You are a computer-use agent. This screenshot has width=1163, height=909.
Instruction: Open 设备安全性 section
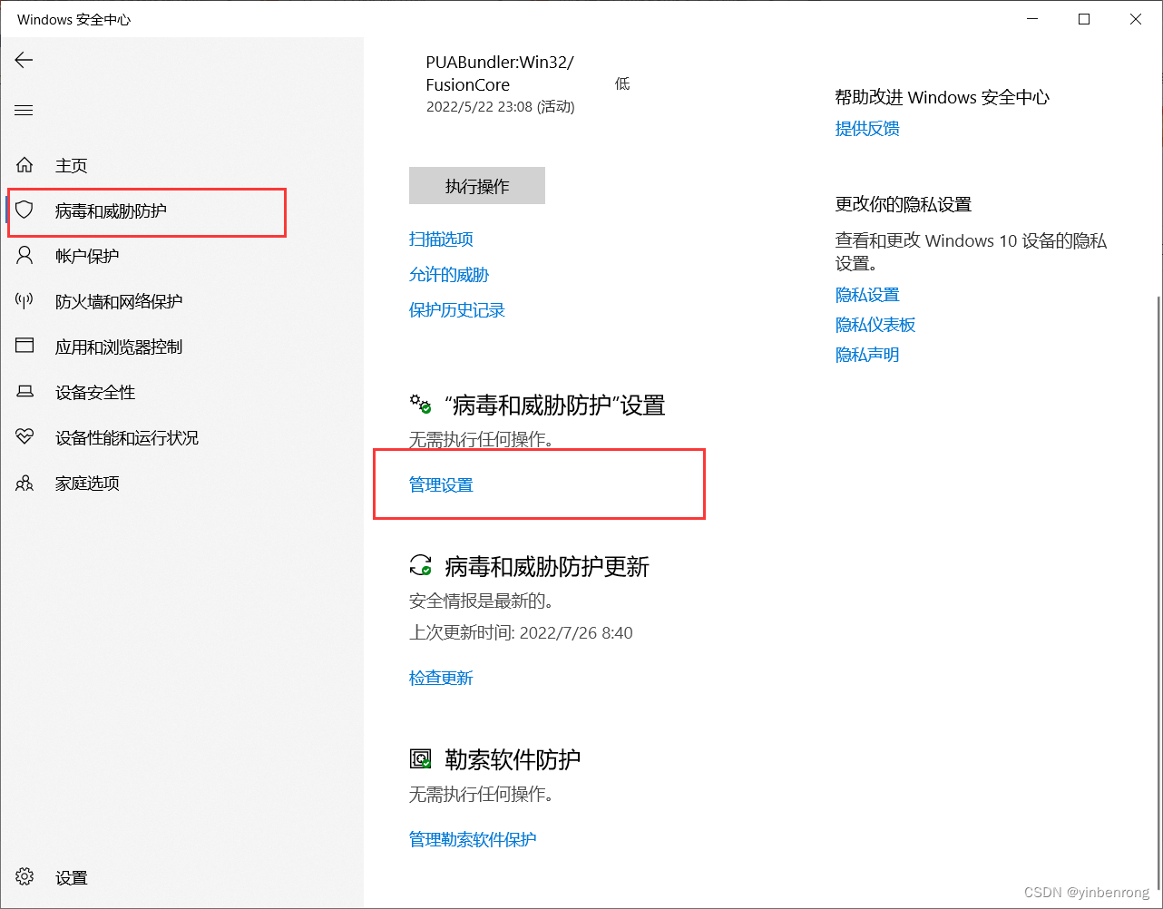coord(95,392)
